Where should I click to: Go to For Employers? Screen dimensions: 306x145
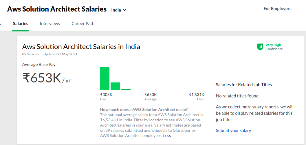(x=277, y=9)
